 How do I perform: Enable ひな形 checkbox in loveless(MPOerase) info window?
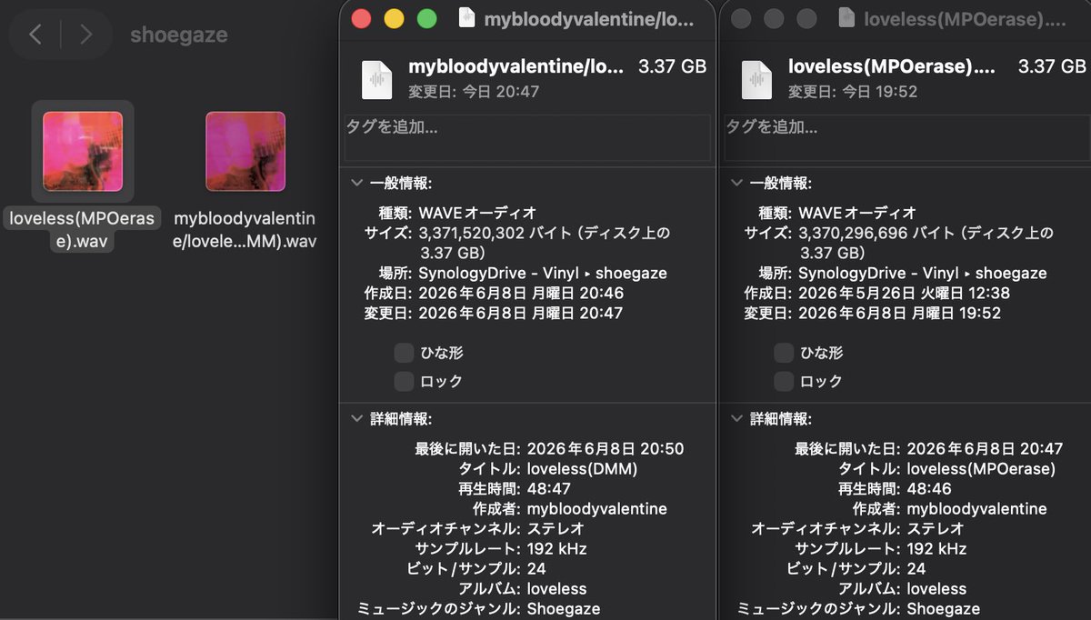coord(783,353)
